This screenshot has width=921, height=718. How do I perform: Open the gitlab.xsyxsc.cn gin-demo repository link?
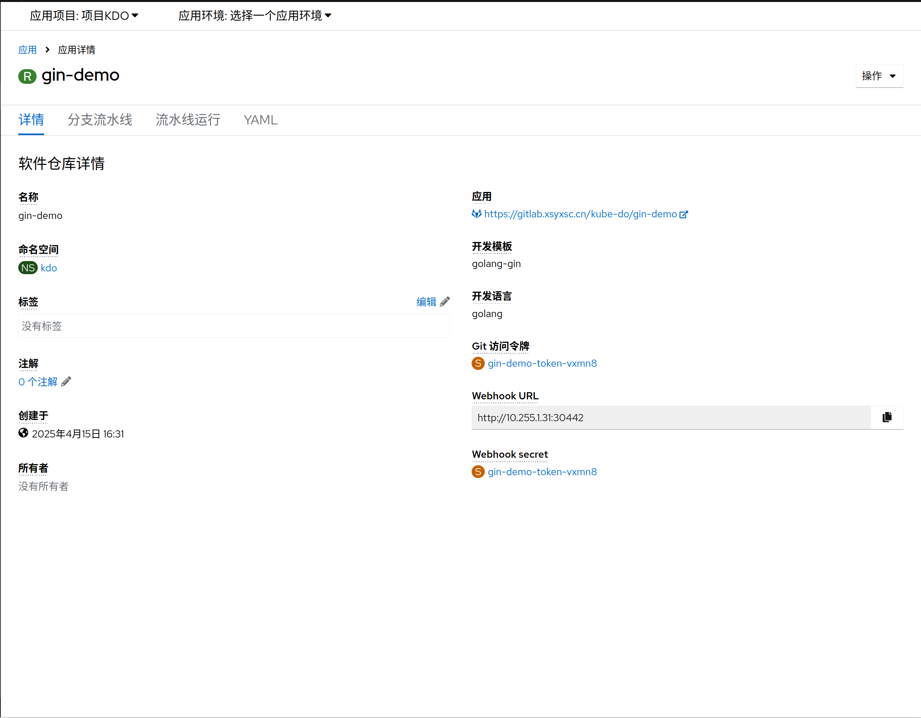[x=580, y=214]
